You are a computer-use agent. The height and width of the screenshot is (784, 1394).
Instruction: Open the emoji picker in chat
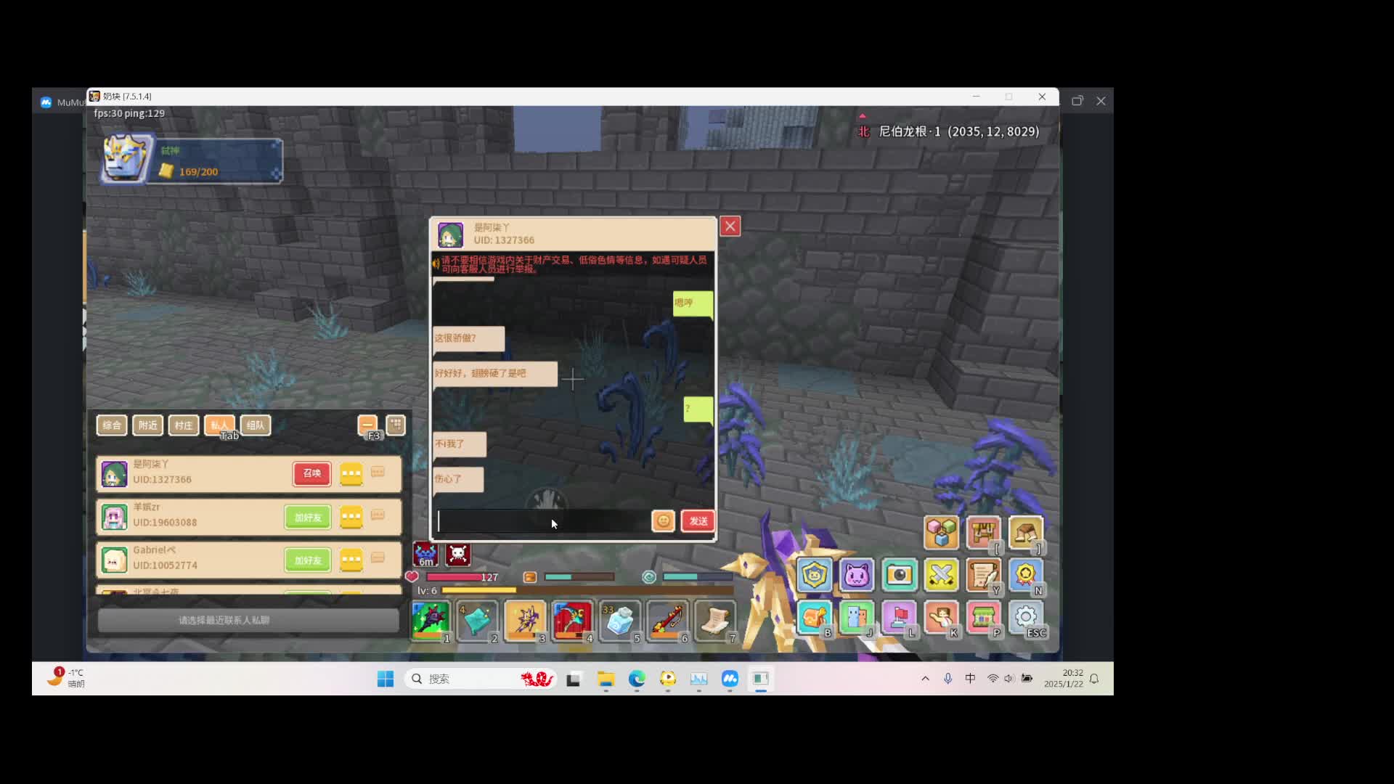coord(663,520)
